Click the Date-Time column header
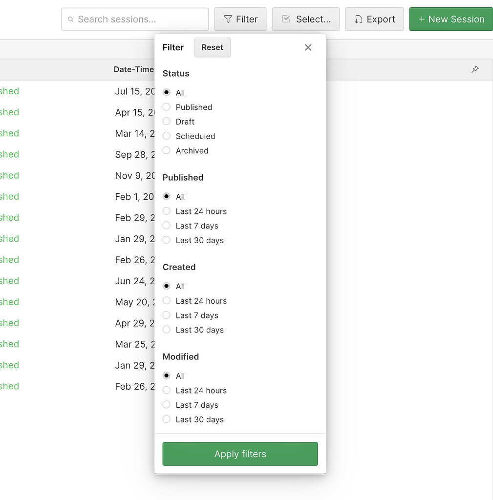The image size is (493, 500). [133, 69]
